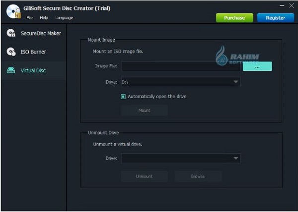
Task: Click the Virtual Disc drive icon
Action: 11,70
